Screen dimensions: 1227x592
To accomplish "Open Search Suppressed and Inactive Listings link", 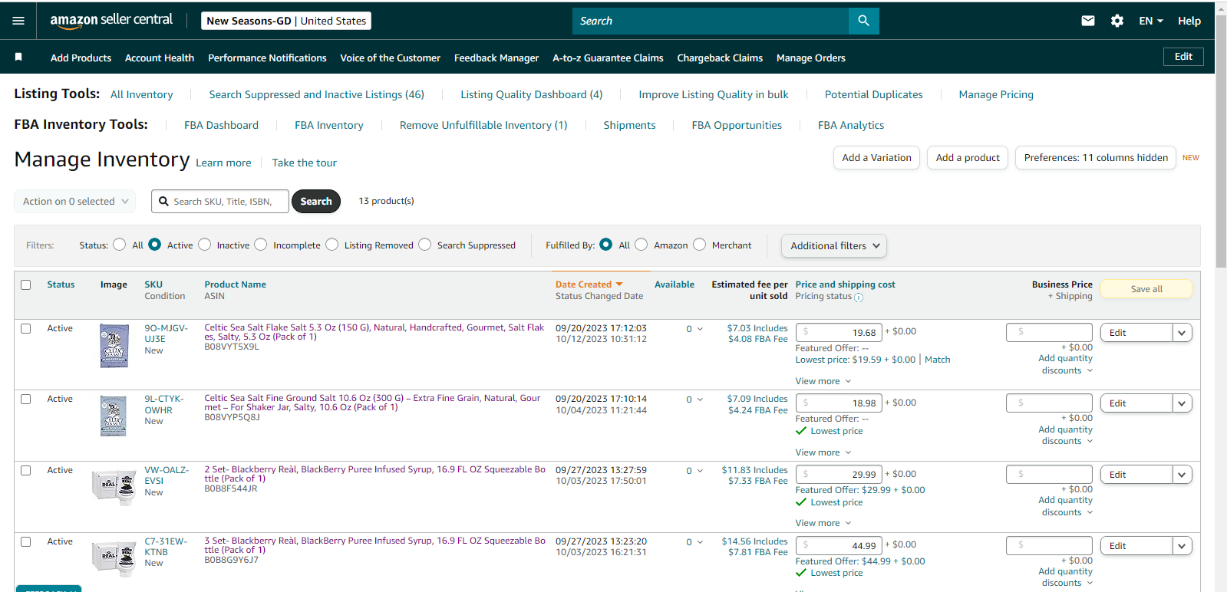I will 316,94.
